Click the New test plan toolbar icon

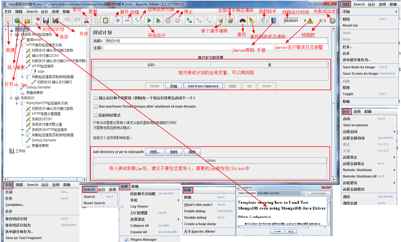[x=8, y=20]
